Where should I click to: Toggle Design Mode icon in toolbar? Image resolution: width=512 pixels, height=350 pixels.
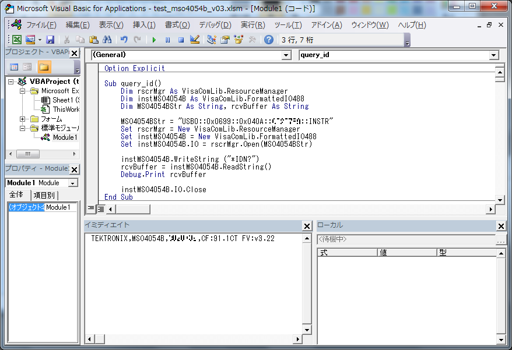click(x=195, y=40)
